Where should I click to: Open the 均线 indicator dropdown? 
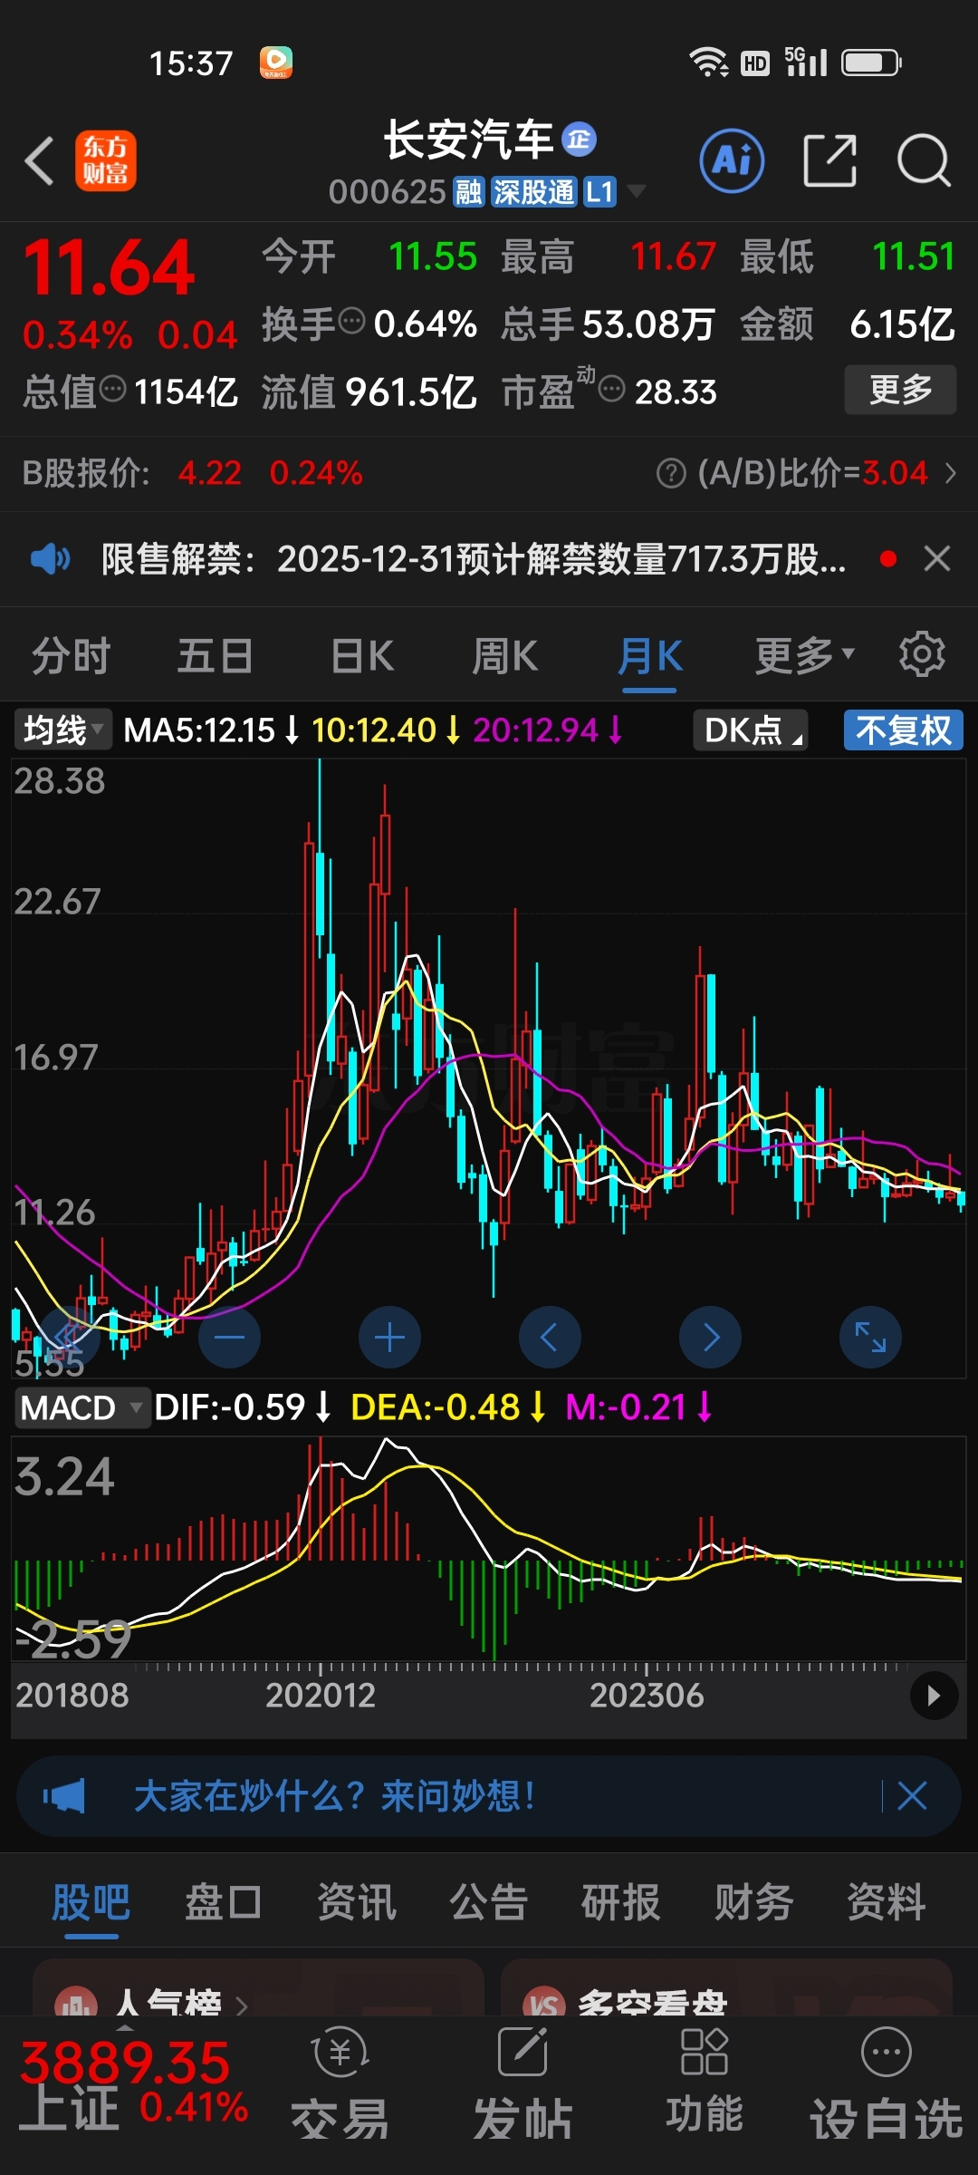tap(62, 730)
